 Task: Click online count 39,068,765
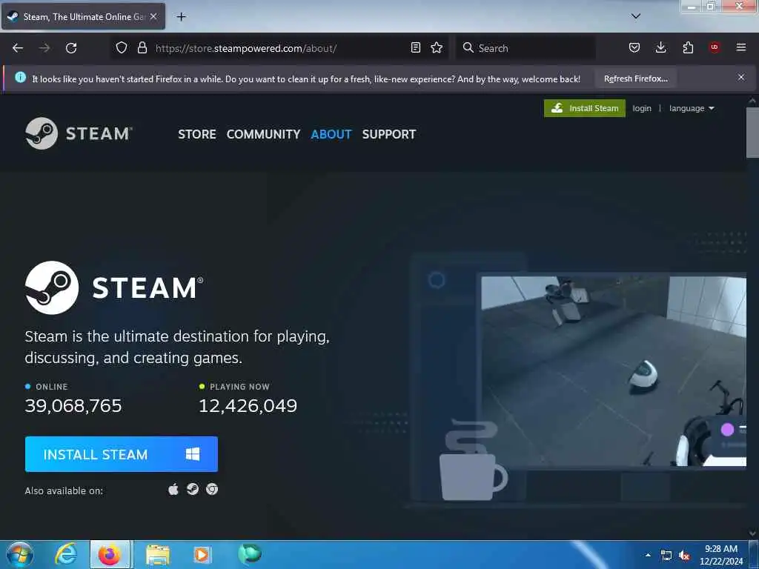[x=73, y=405]
